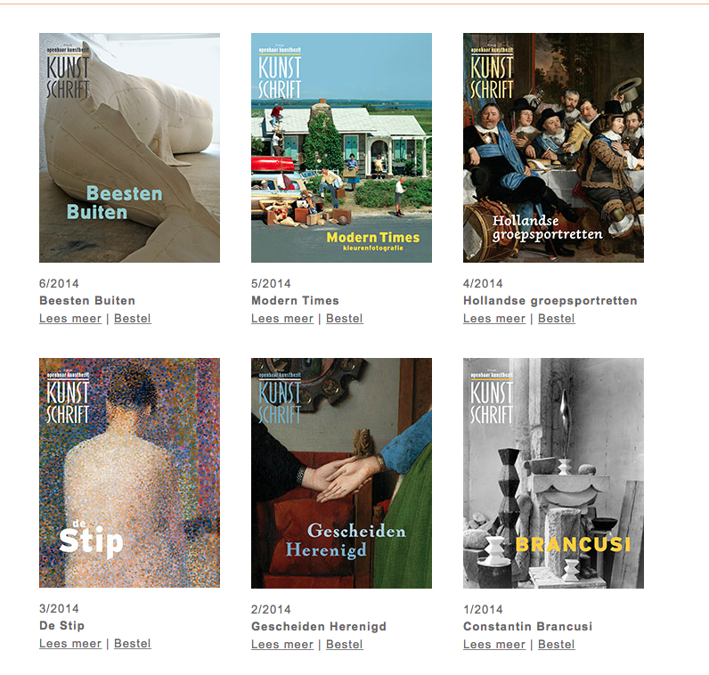Click Lees meer under Modern Times
The image size is (709, 675).
pyautogui.click(x=282, y=318)
